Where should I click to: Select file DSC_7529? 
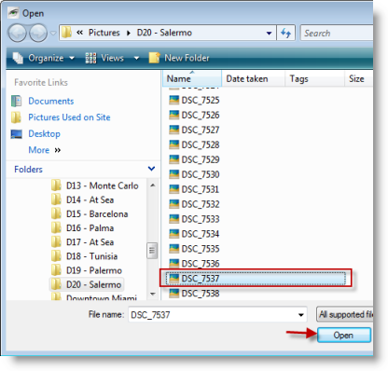pos(194,159)
